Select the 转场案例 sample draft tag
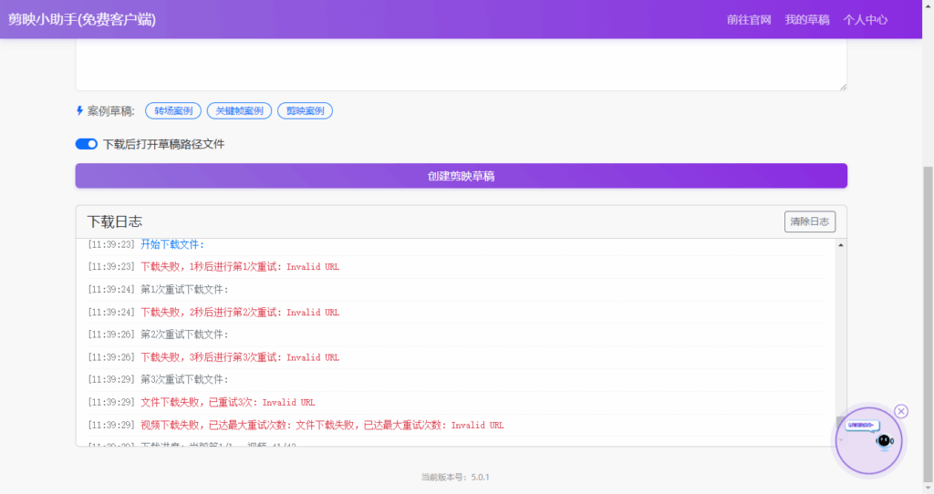934x494 pixels. click(x=173, y=111)
